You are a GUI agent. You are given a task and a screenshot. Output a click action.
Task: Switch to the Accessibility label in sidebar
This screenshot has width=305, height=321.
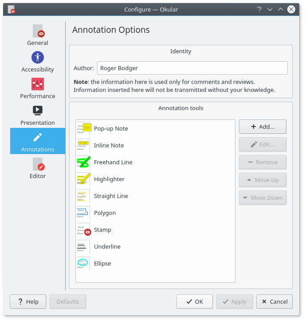pos(38,69)
